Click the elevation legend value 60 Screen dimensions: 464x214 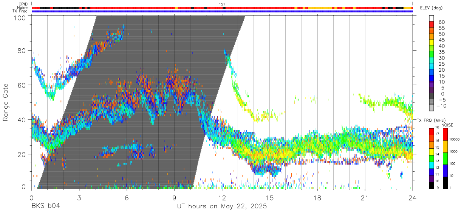pyautogui.click(x=441, y=22)
